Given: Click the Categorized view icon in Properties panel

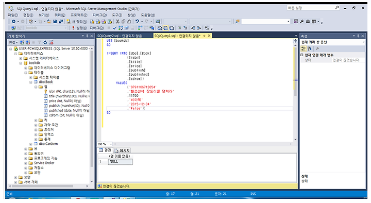Looking at the screenshot, I should click(x=303, y=48).
